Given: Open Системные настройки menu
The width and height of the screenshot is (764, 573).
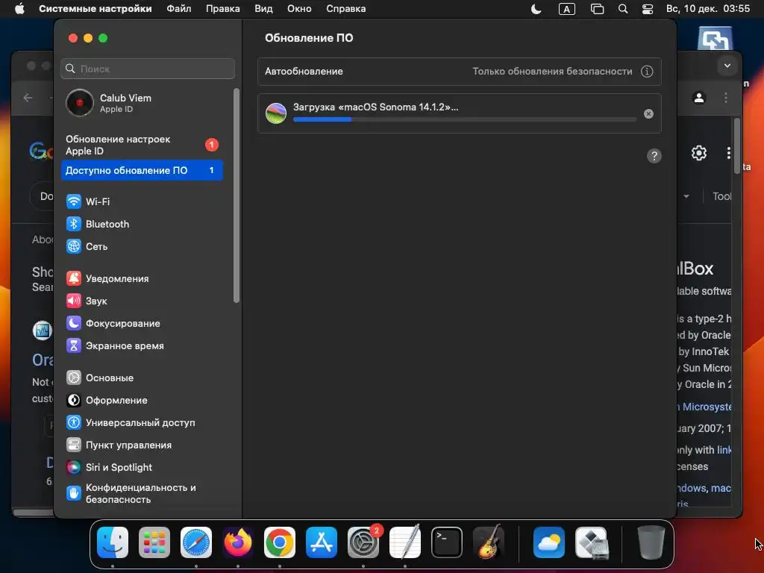Looking at the screenshot, I should click(95, 9).
